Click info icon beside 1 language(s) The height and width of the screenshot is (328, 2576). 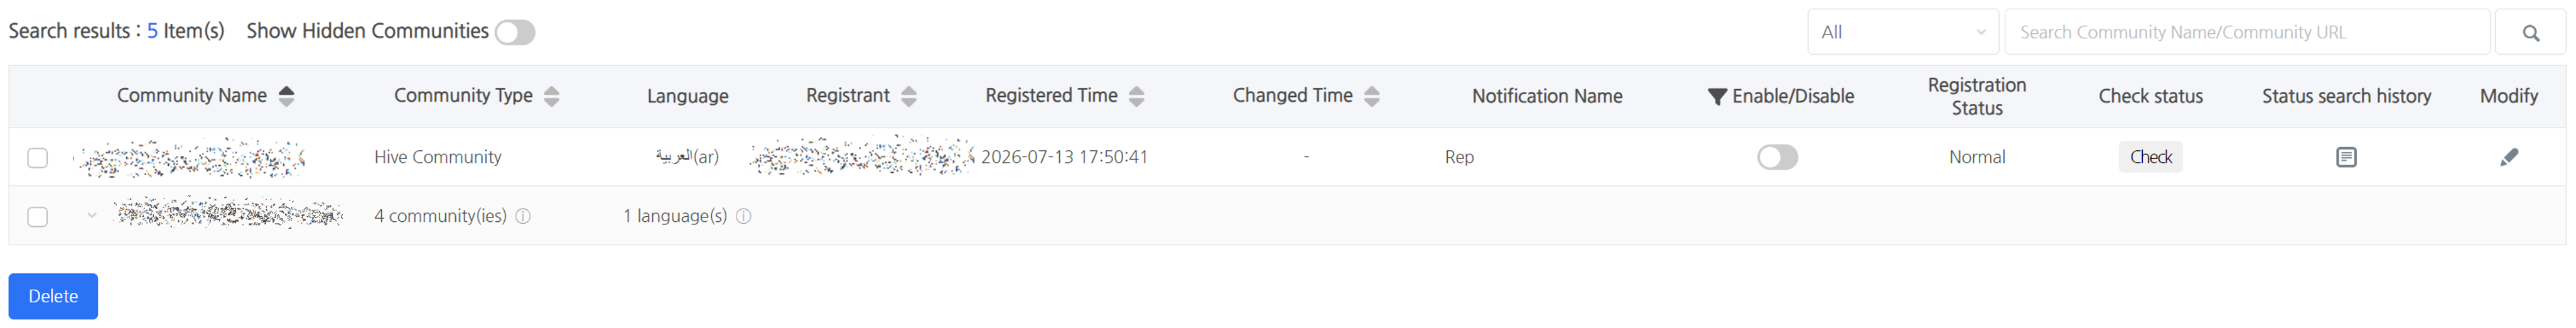(743, 216)
